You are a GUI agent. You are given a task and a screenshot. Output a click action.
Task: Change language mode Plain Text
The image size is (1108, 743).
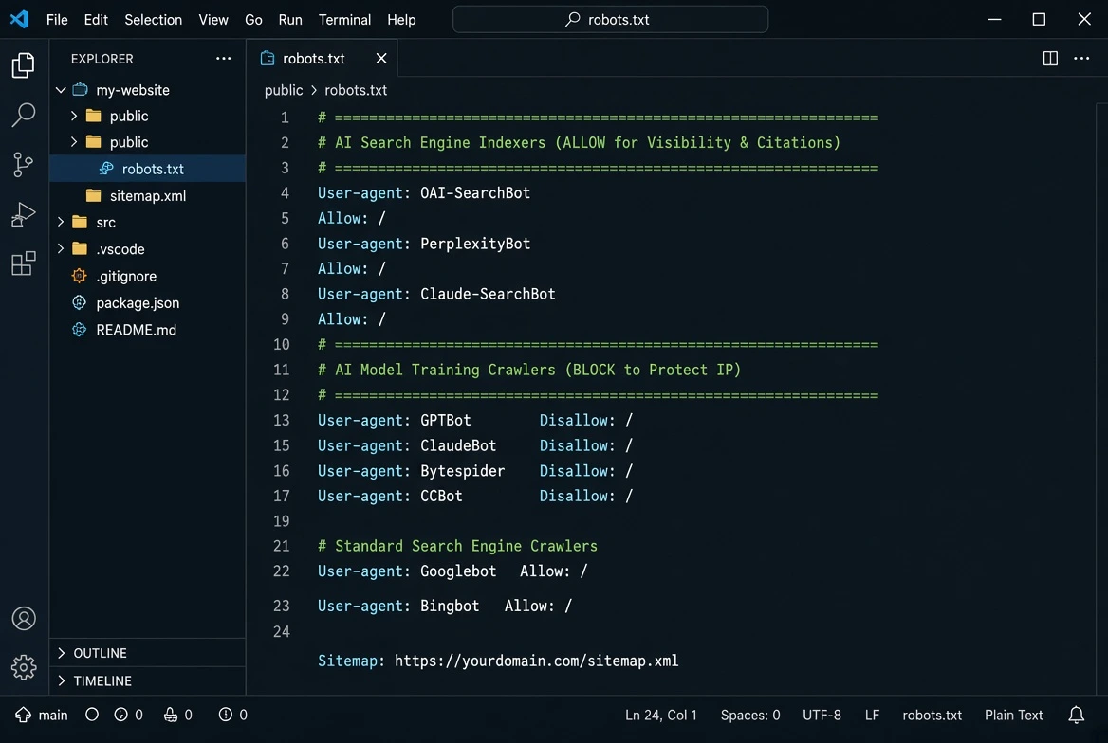tap(1014, 715)
